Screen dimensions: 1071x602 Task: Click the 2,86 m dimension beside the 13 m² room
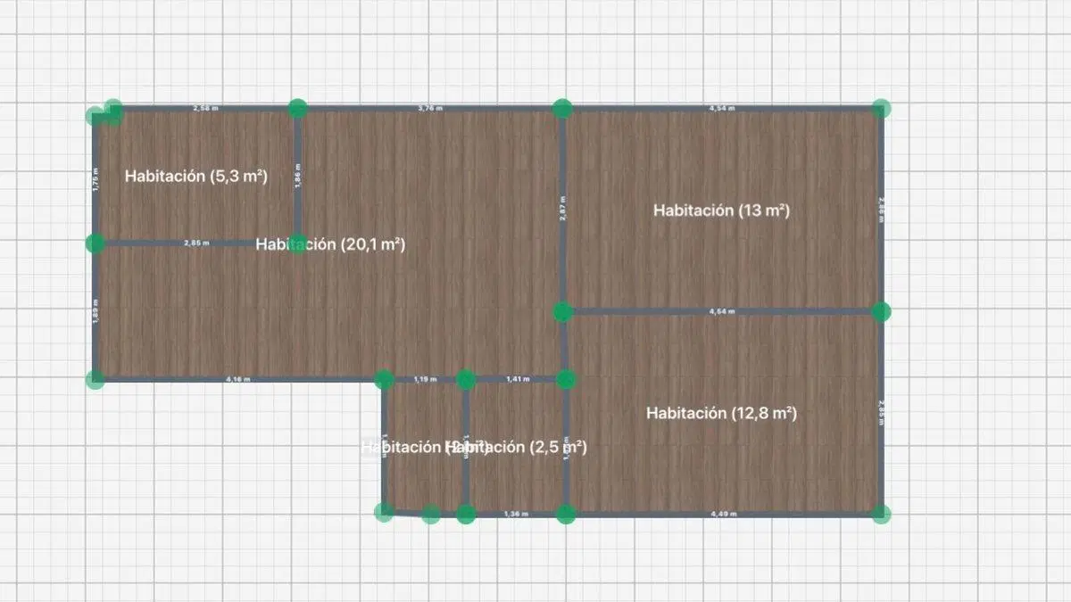(882, 210)
